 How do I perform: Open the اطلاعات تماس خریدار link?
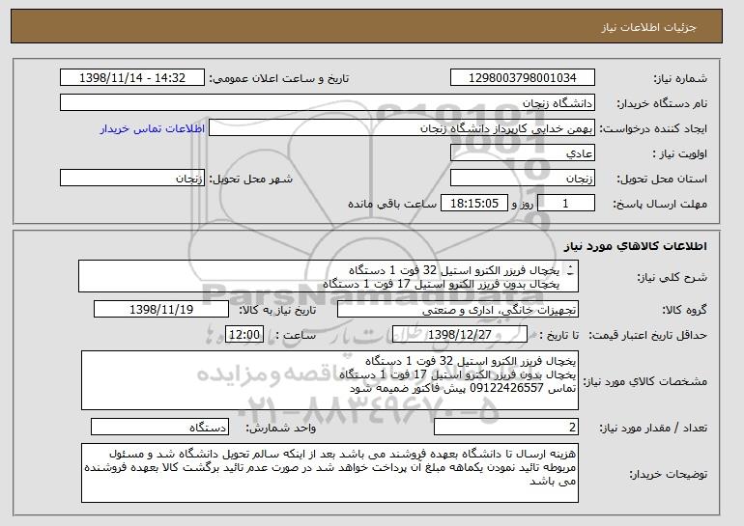[153, 128]
